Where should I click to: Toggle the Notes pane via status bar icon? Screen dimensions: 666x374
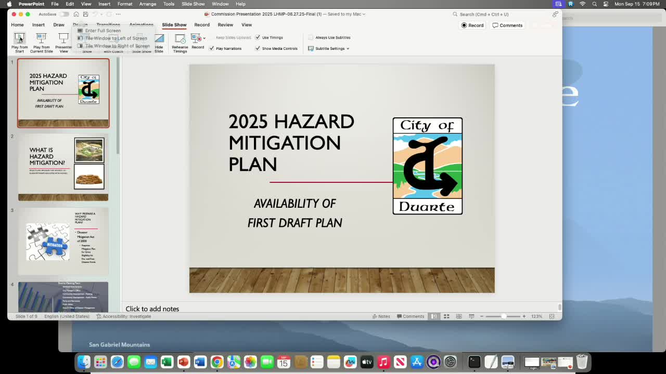tap(381, 316)
